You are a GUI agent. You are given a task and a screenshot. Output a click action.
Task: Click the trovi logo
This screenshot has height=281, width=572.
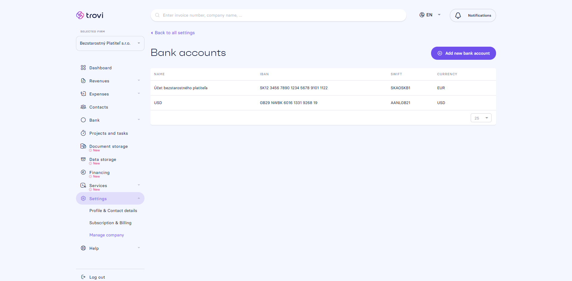tap(90, 15)
